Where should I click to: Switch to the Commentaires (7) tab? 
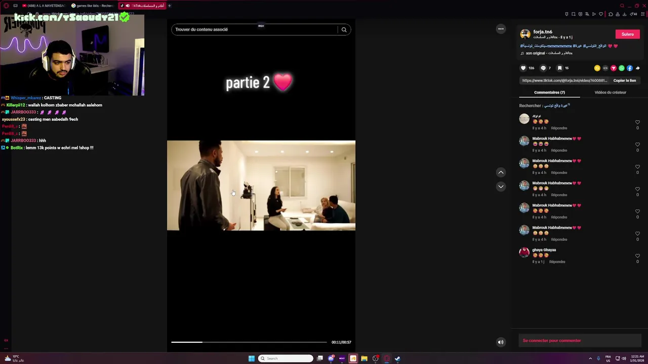(x=549, y=93)
